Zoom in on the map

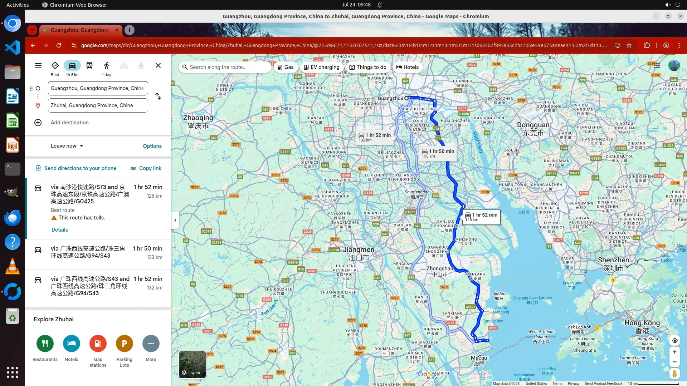(674, 352)
